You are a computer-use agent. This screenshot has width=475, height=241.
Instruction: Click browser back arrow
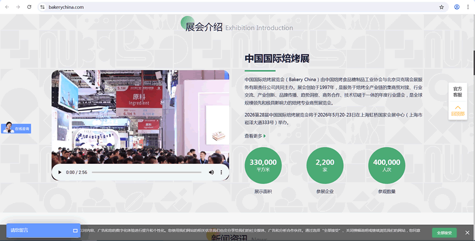pyautogui.click(x=7, y=7)
